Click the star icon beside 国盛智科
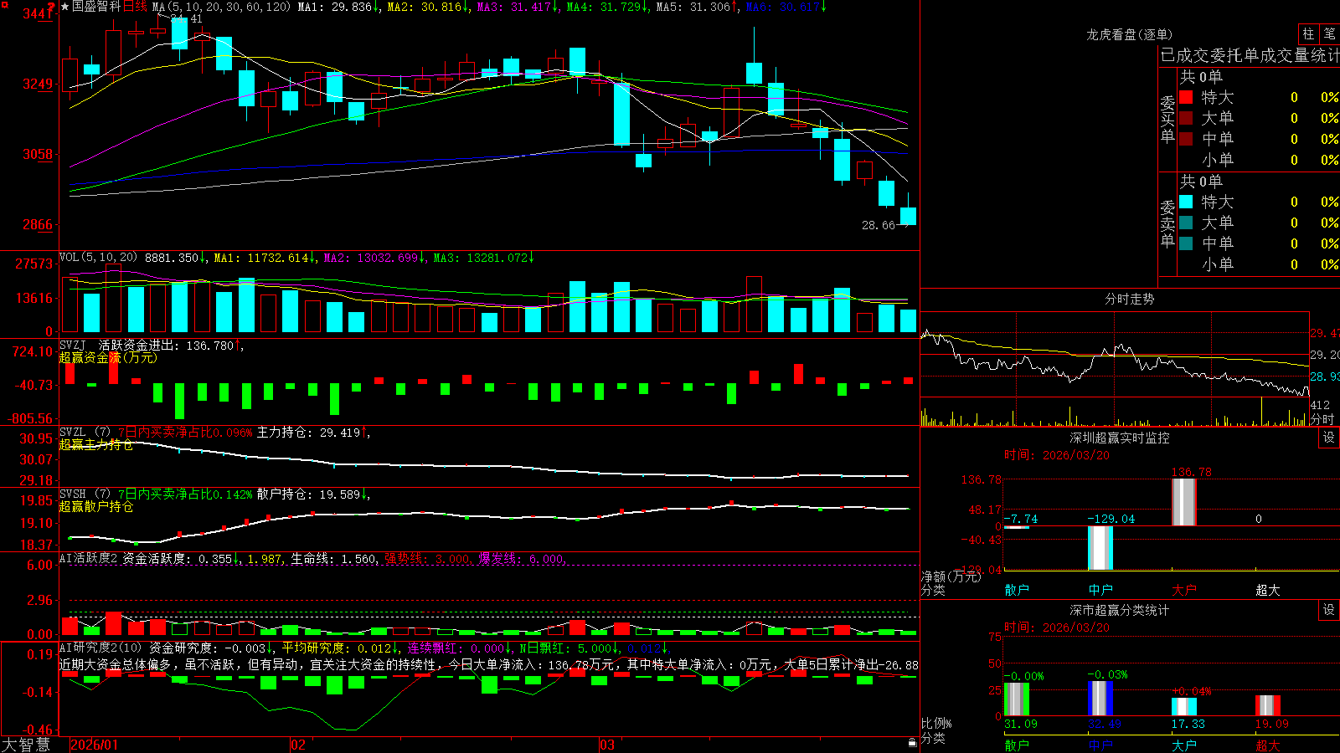Screen dimensions: 1340x753 click(x=64, y=7)
